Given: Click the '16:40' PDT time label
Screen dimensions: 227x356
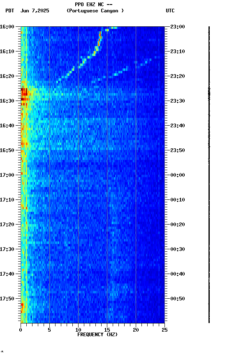Looking at the screenshot, I should tap(7, 126).
